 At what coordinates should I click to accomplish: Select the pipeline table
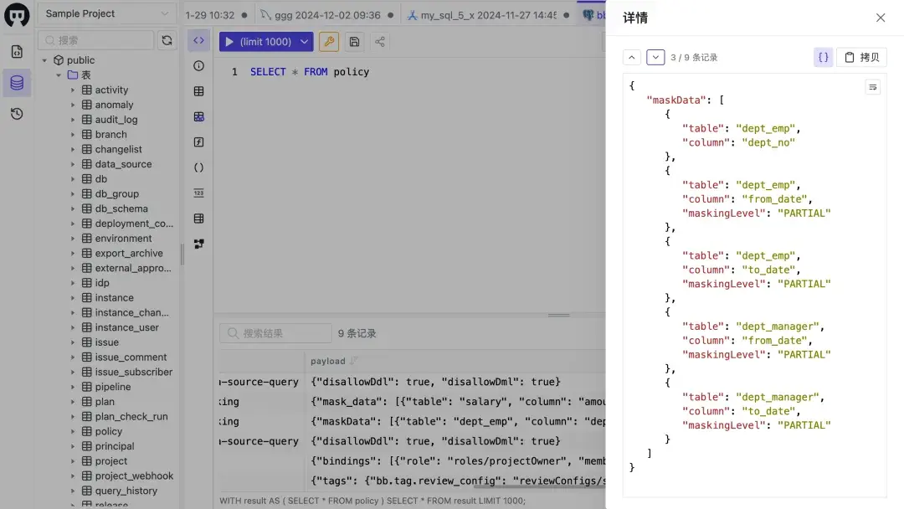[x=112, y=387]
